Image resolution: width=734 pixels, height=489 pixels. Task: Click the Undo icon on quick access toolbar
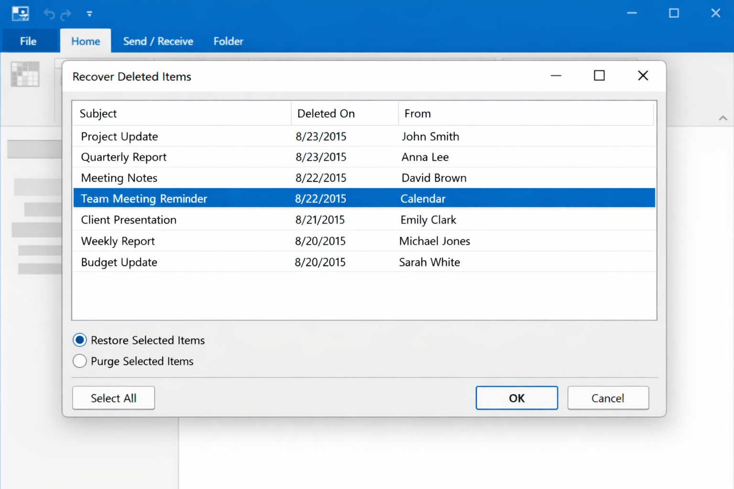coord(49,14)
